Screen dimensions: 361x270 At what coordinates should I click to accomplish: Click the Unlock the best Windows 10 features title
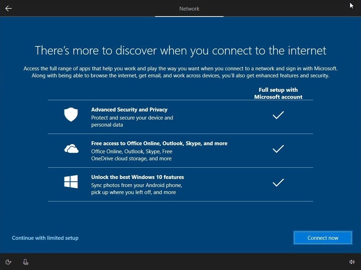(137, 177)
